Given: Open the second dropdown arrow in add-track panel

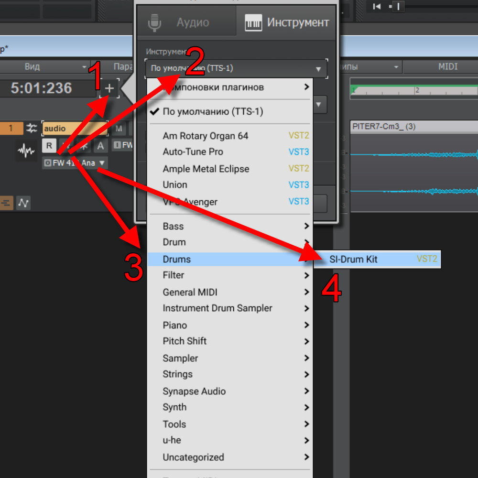Looking at the screenshot, I should point(318,105).
